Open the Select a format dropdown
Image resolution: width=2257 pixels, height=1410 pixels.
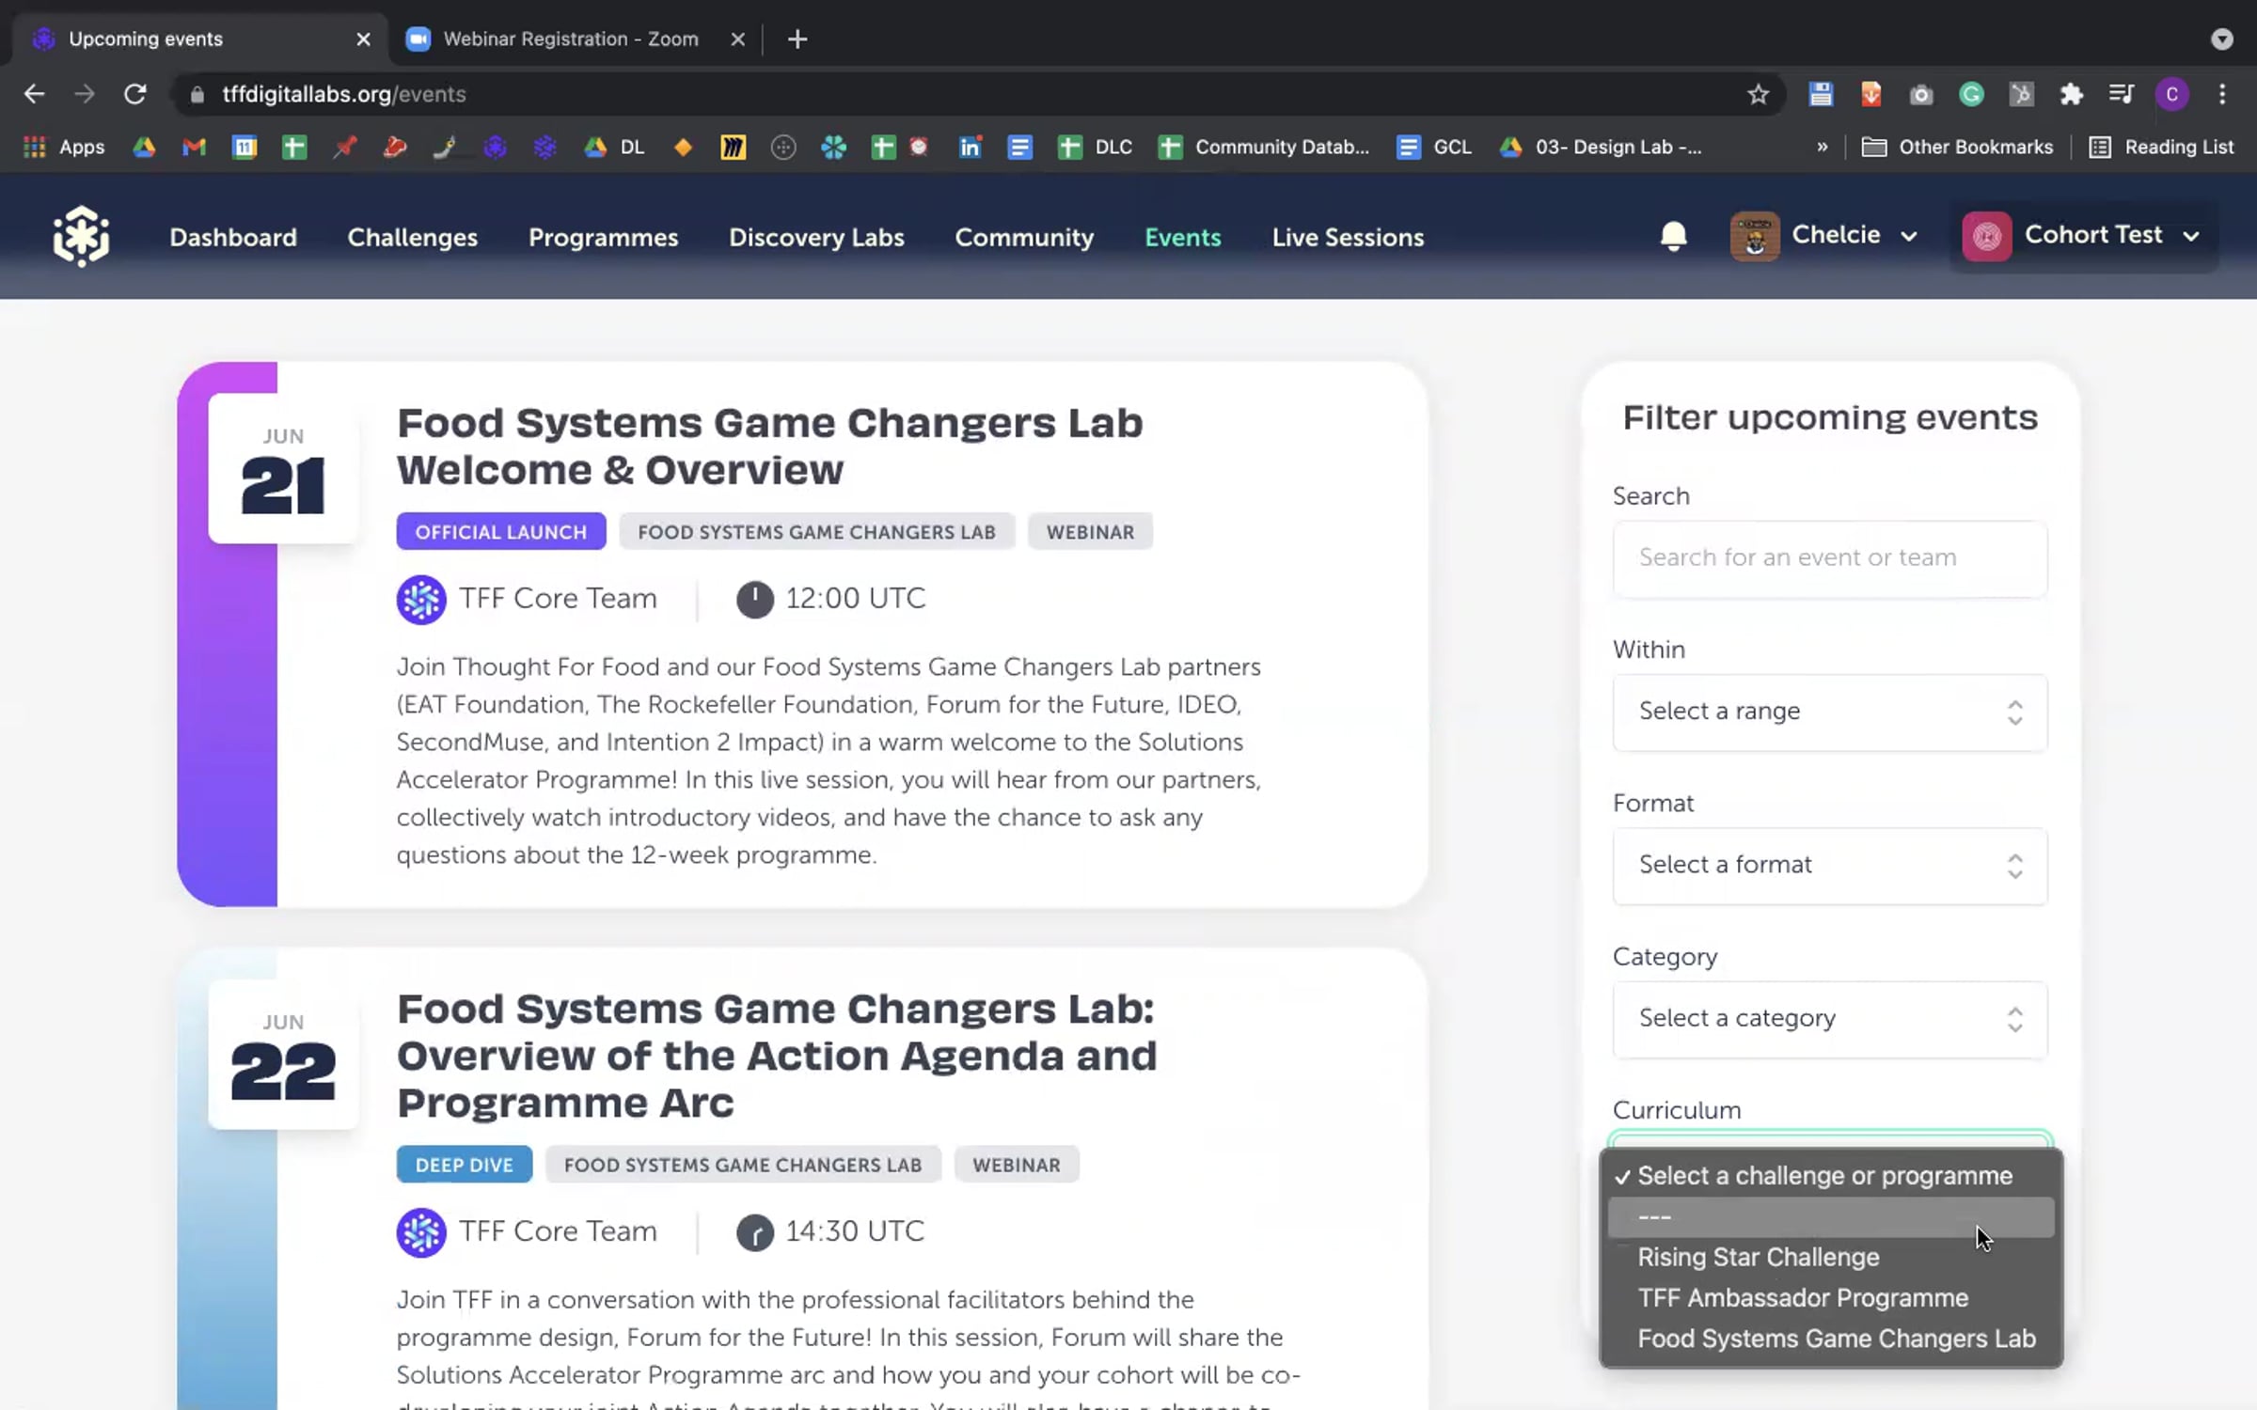pos(1829,865)
